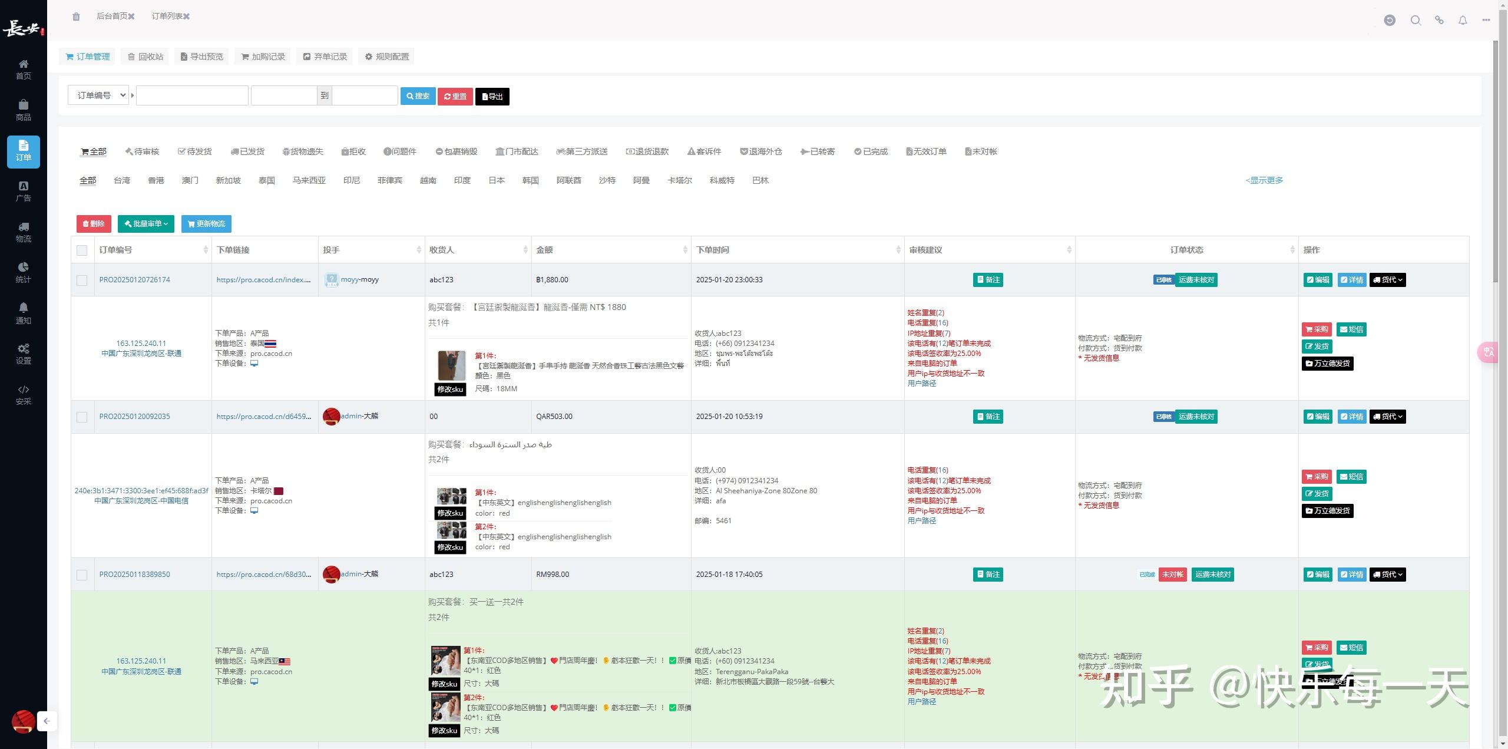The image size is (1508, 749).
Task: Expand the 批量审单 dropdown button
Action: (x=146, y=224)
